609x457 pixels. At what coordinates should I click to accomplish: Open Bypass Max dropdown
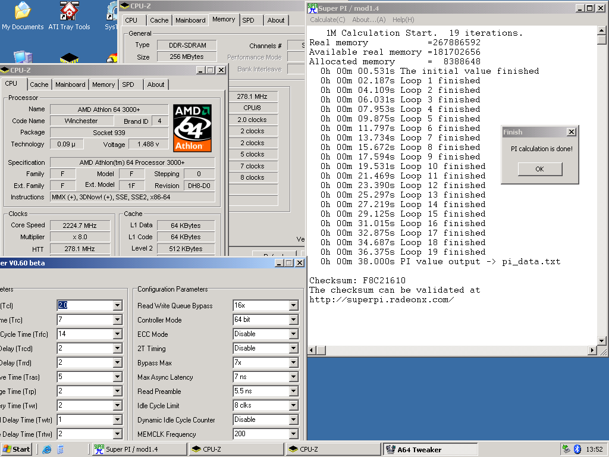294,362
